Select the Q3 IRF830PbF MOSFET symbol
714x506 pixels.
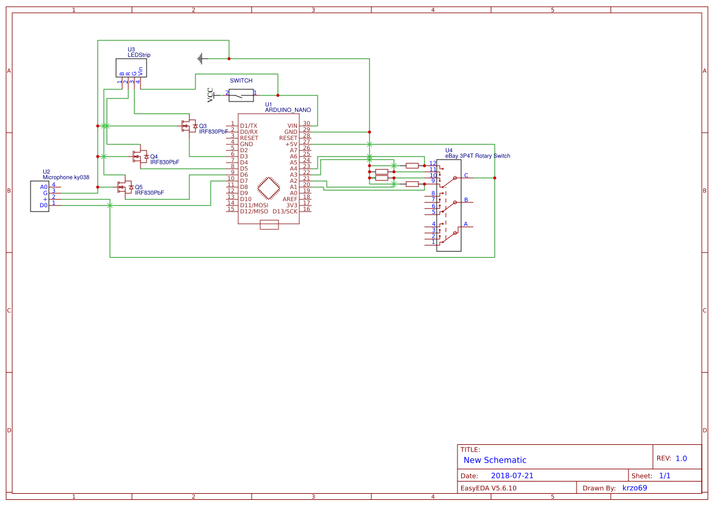click(x=189, y=126)
